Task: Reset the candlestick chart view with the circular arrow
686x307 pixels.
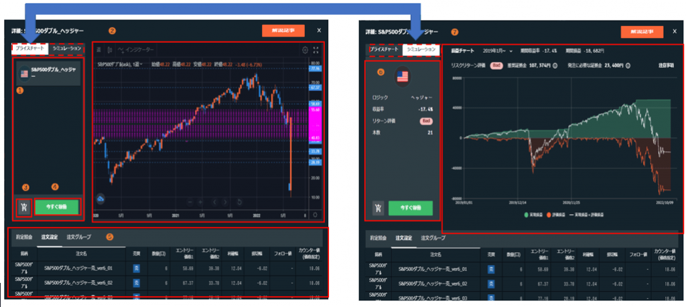Action: tap(239, 202)
